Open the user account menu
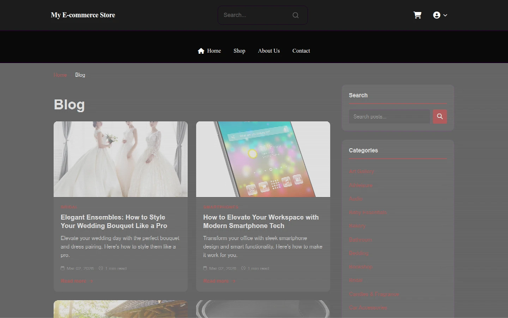This screenshot has width=508, height=318. (440, 15)
